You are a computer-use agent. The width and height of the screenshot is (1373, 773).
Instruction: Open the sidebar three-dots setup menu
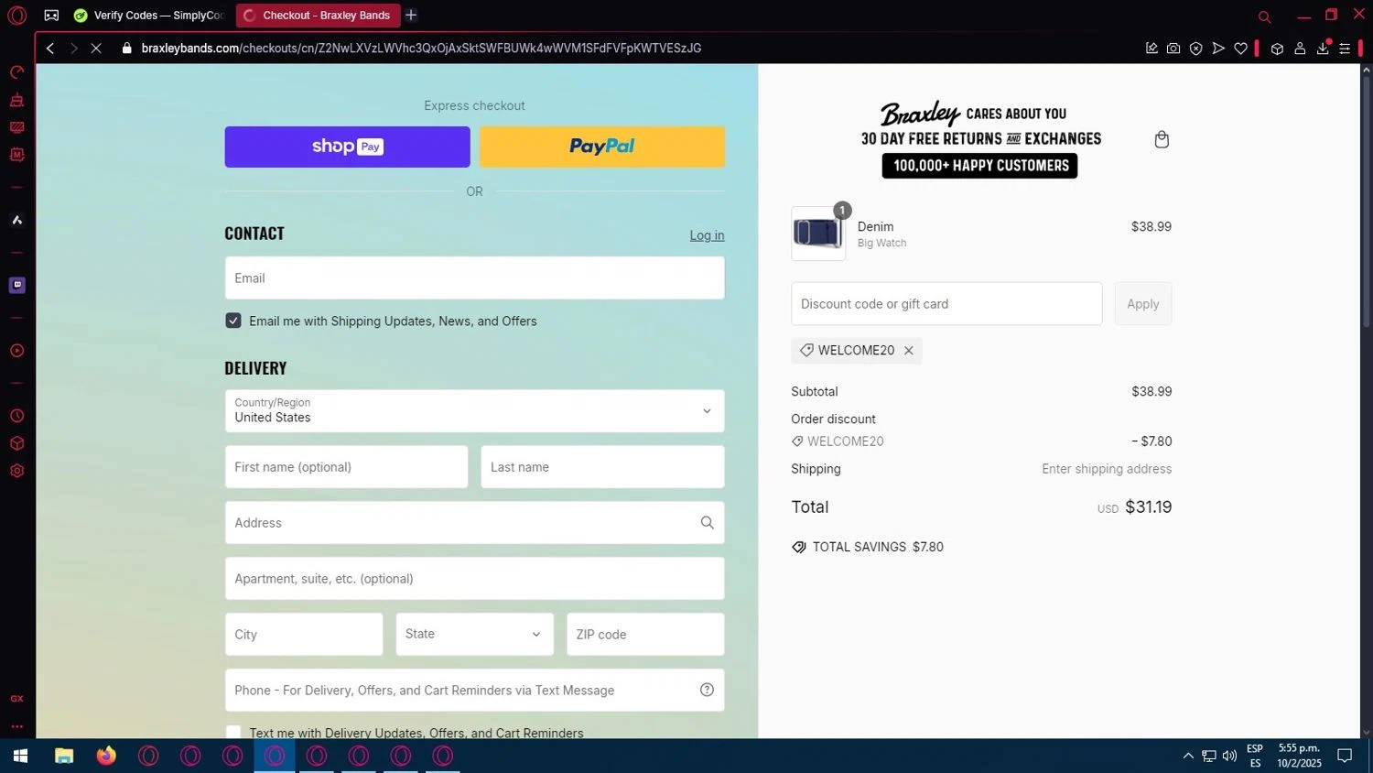16,726
